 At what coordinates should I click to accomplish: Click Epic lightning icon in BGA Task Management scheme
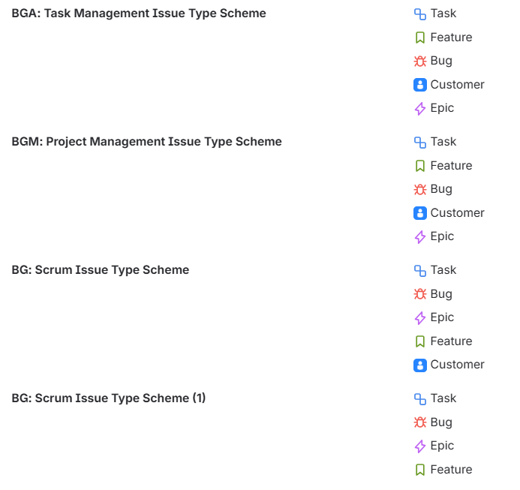pyautogui.click(x=420, y=109)
